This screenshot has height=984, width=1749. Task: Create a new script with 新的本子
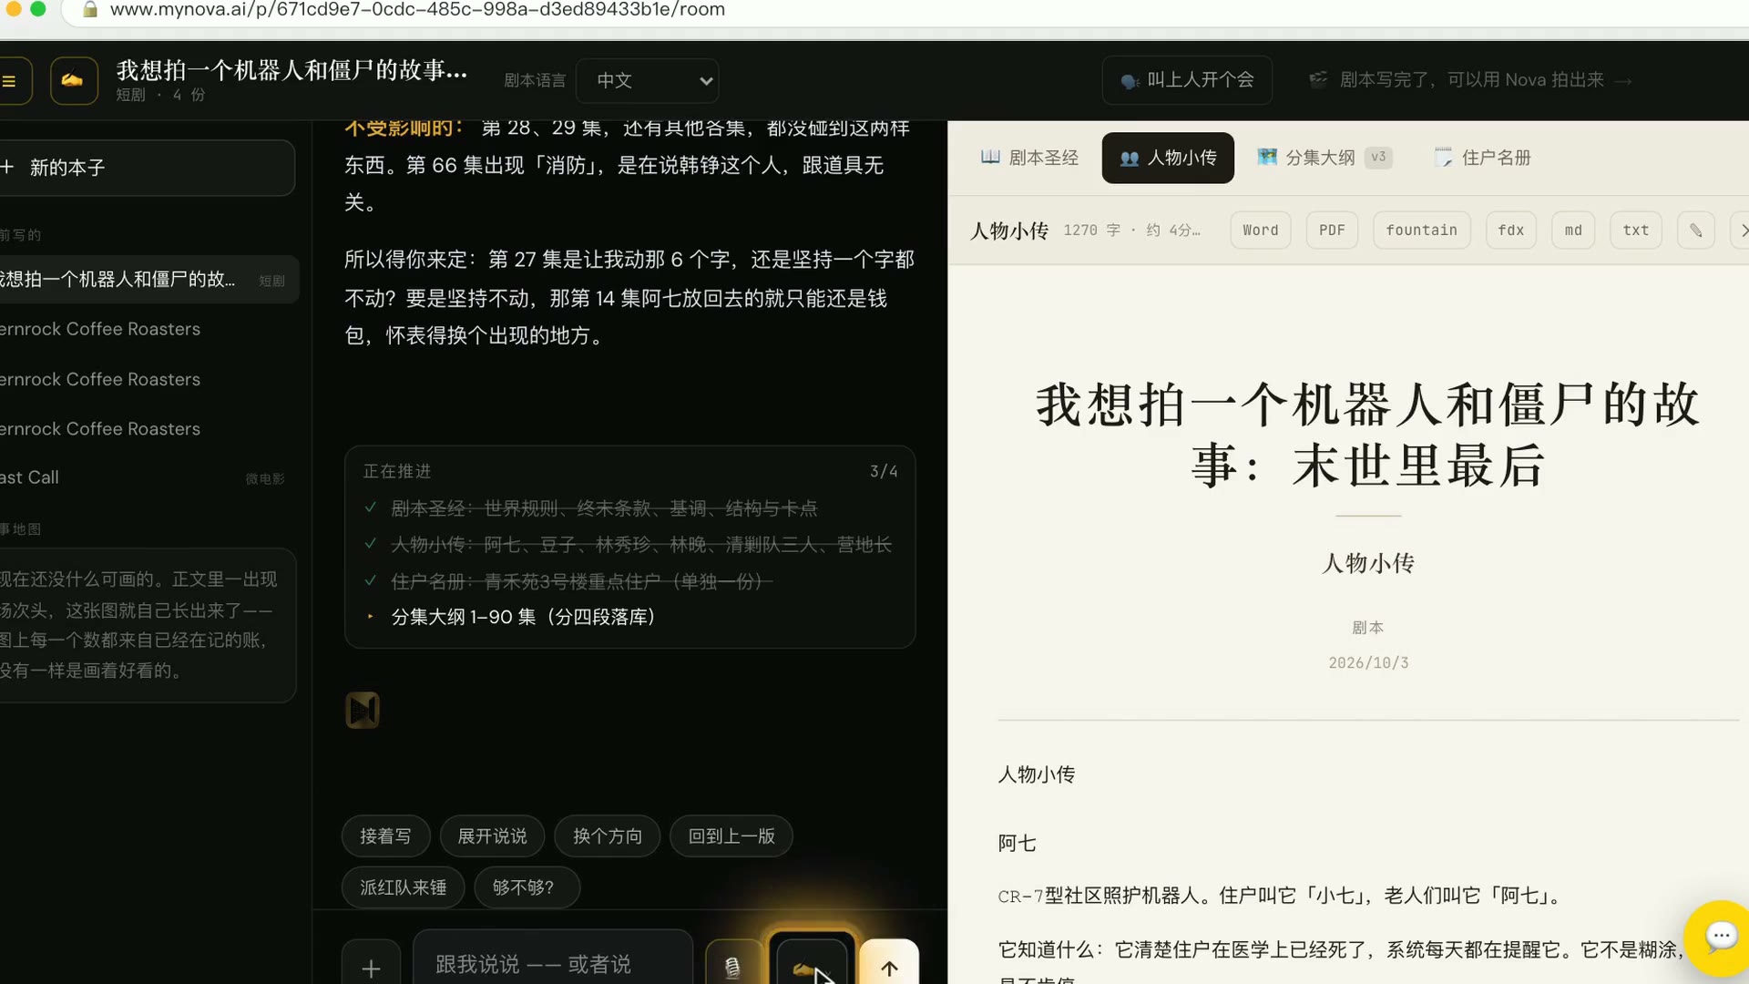pyautogui.click(x=146, y=168)
